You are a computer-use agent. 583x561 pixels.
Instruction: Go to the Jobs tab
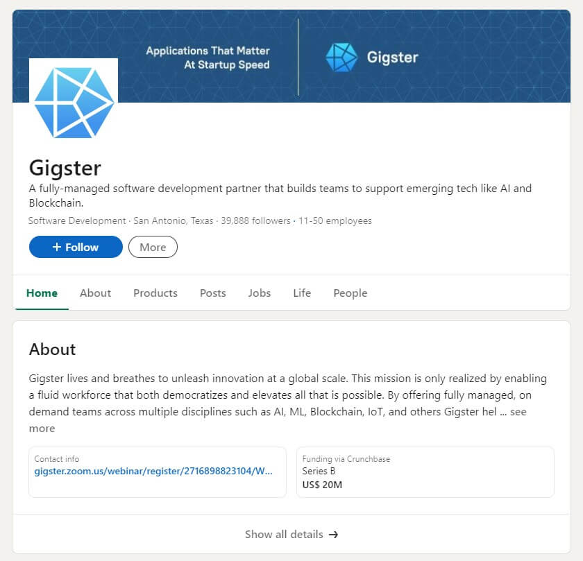259,293
